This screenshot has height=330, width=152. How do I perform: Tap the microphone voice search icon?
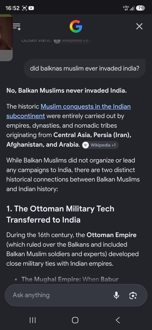click(116, 295)
